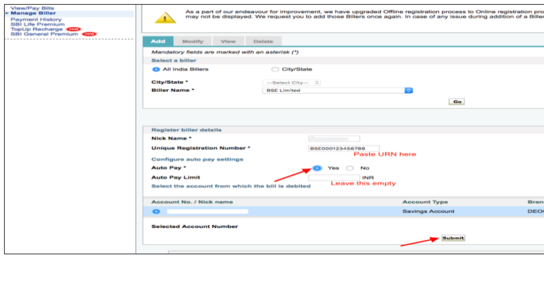The width and height of the screenshot is (544, 306).
Task: Select the Savings Account row radio button
Action: coord(156,212)
